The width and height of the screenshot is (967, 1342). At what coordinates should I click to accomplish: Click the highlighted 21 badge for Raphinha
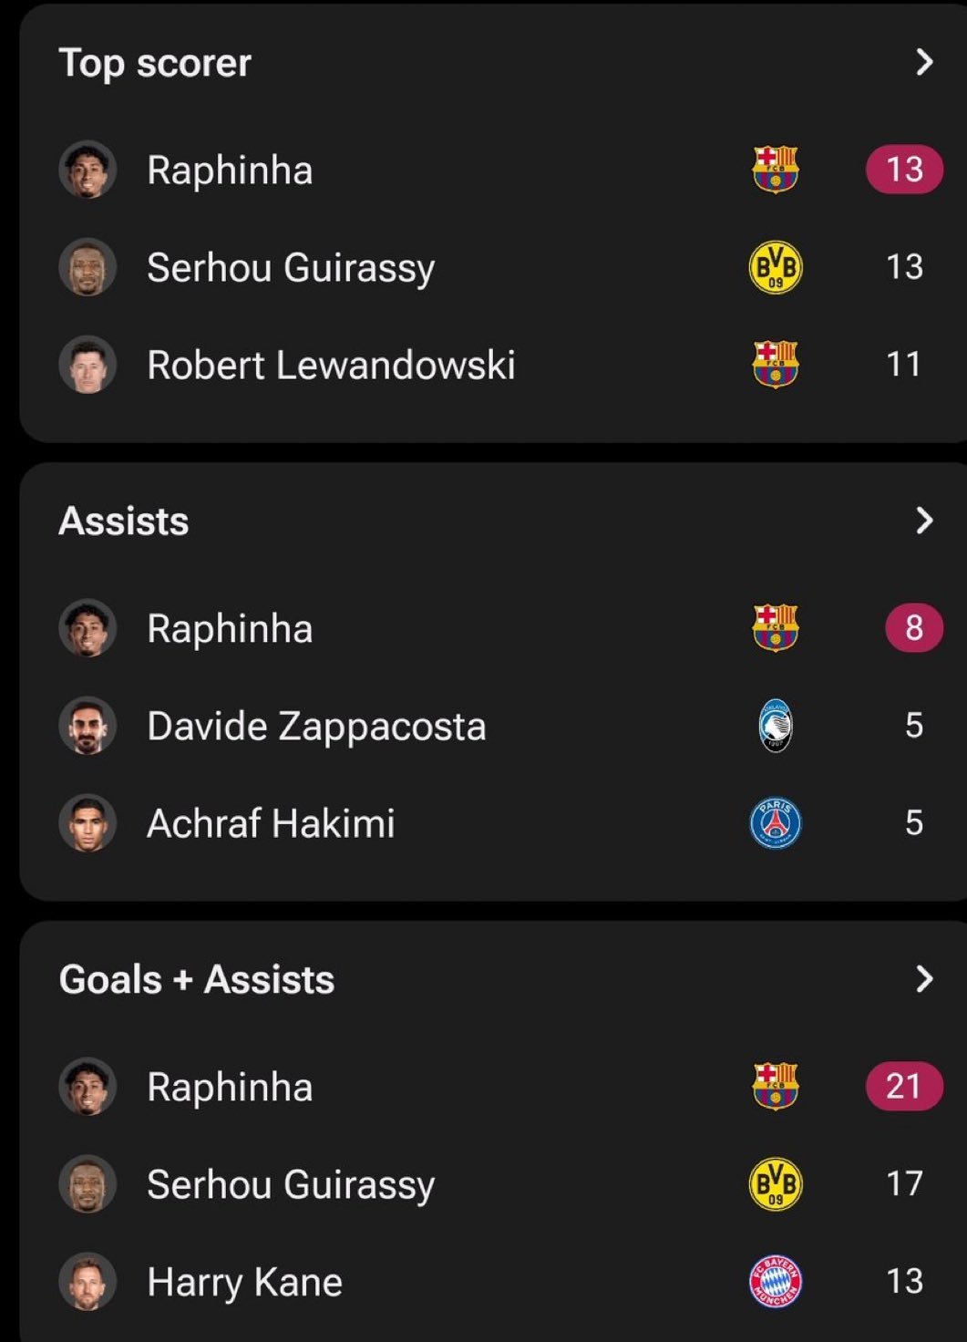tap(904, 1086)
